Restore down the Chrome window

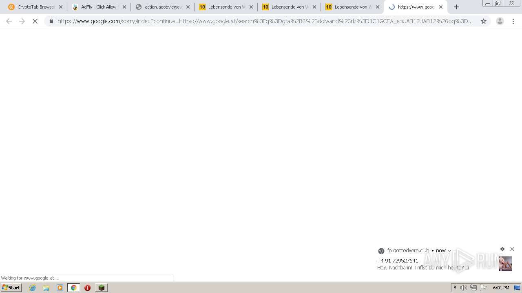pos(498,4)
